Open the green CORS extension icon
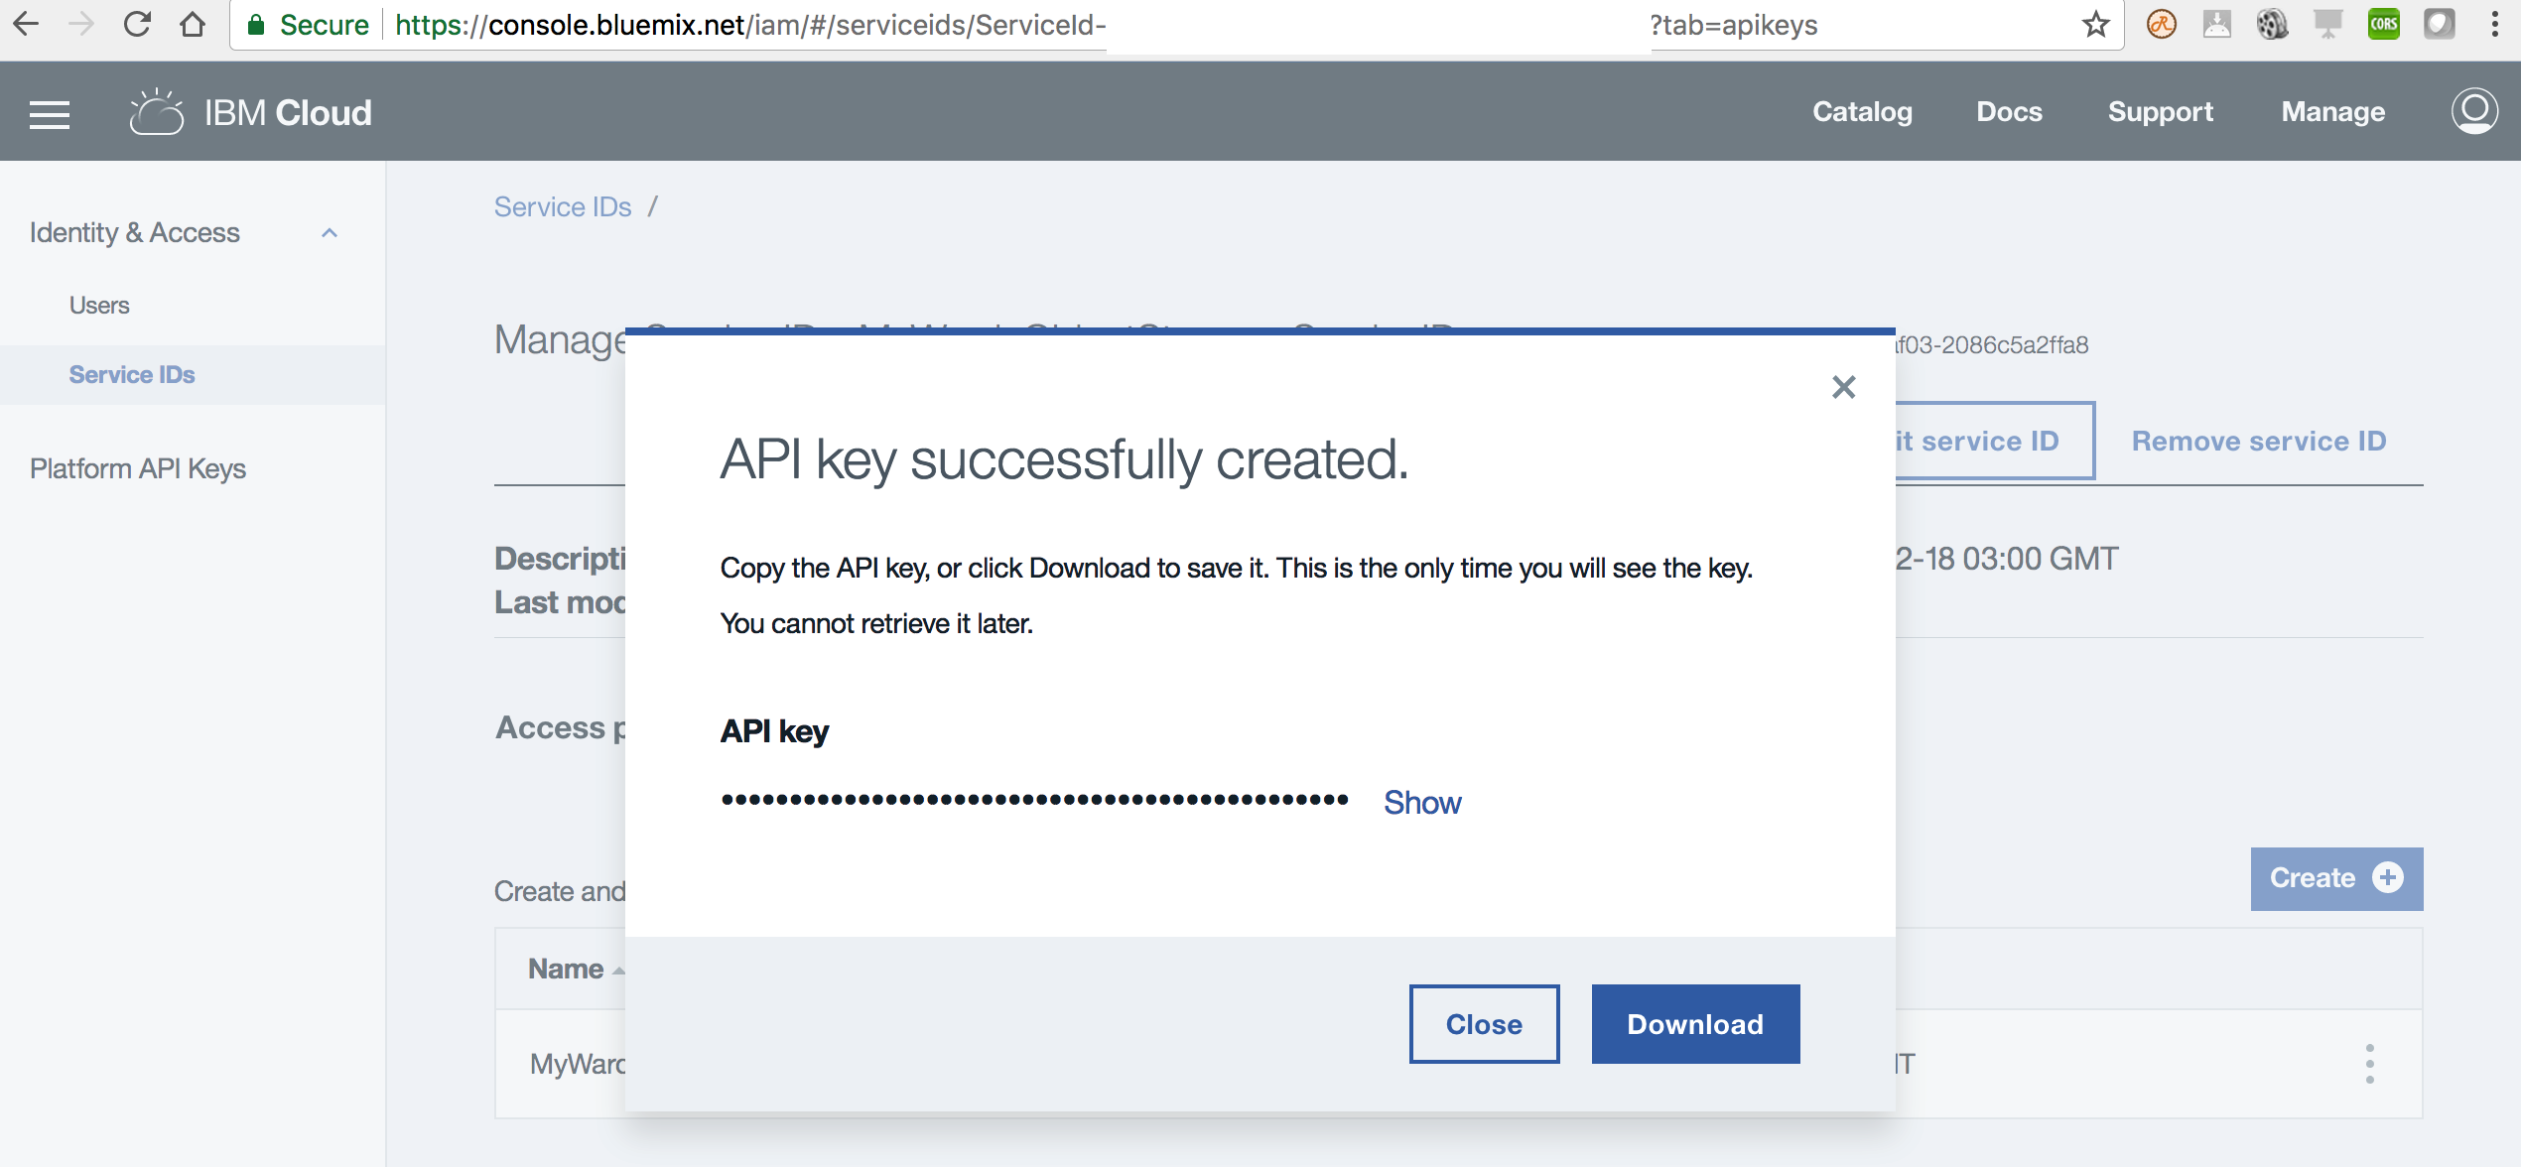Viewport: 2521px width, 1167px height. (x=2383, y=25)
